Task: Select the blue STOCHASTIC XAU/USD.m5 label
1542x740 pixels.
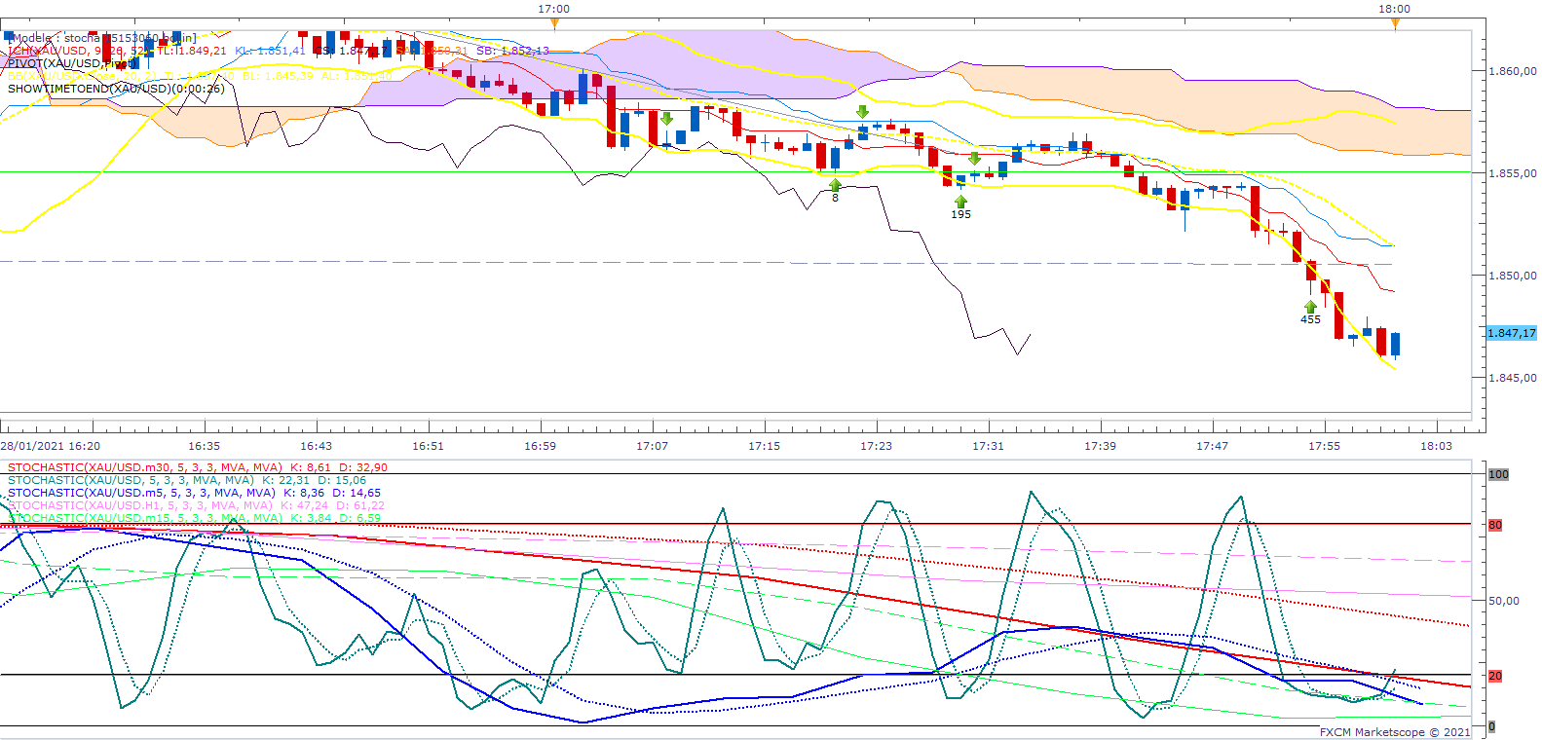Action: (195, 493)
